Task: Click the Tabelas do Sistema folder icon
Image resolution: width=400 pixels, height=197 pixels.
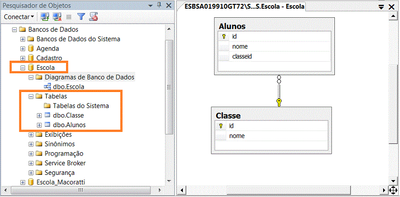Action: tap(47, 105)
